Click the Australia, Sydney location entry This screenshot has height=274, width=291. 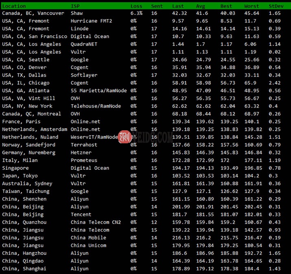pos(27,184)
